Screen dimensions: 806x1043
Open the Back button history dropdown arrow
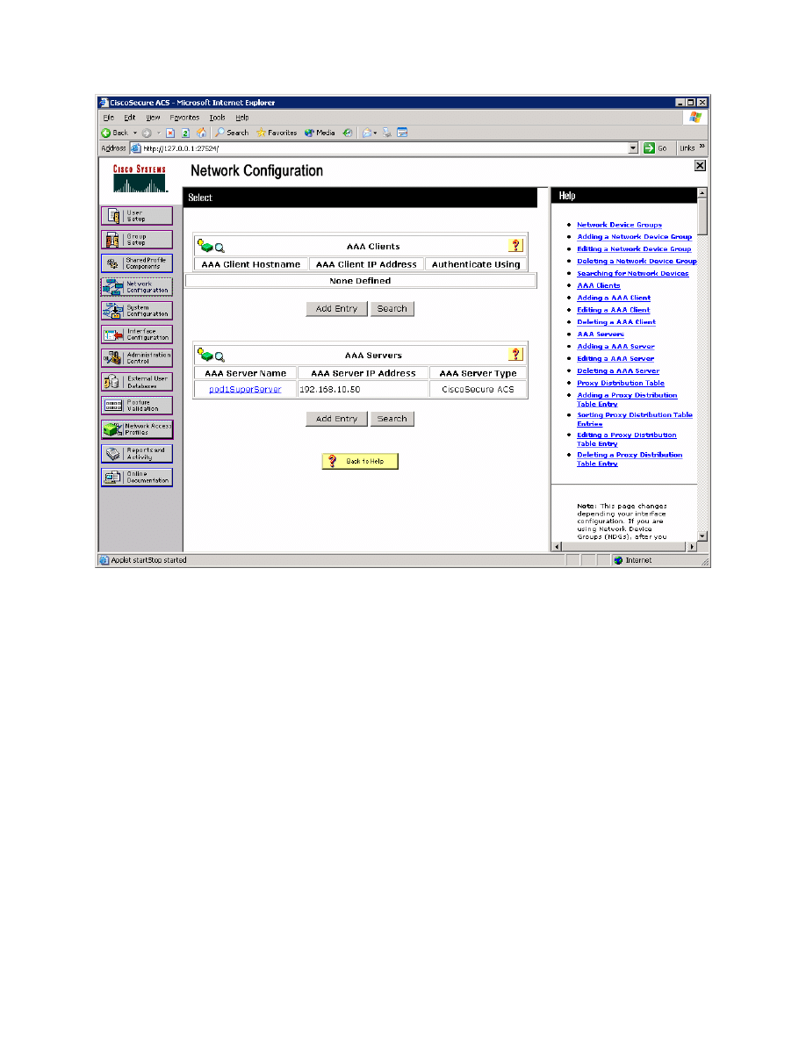(x=134, y=133)
